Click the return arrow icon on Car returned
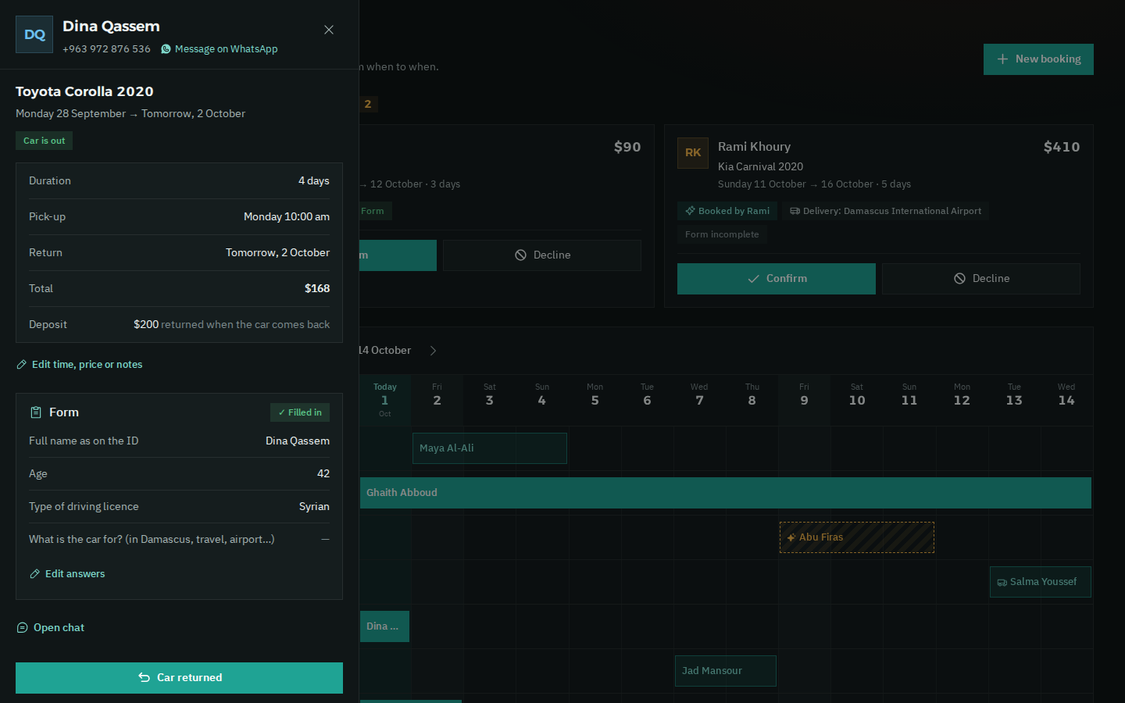This screenshot has width=1125, height=703. pos(145,678)
